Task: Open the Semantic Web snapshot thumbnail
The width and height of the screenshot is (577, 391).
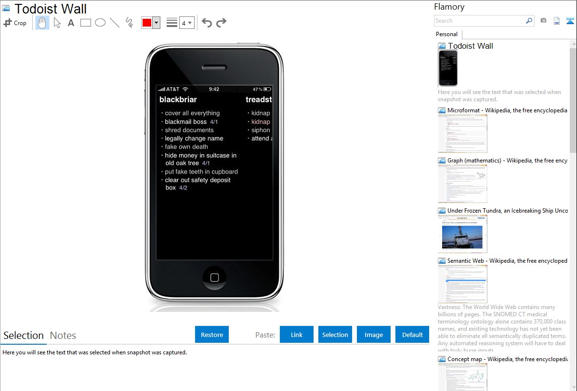Action: pyautogui.click(x=462, y=284)
